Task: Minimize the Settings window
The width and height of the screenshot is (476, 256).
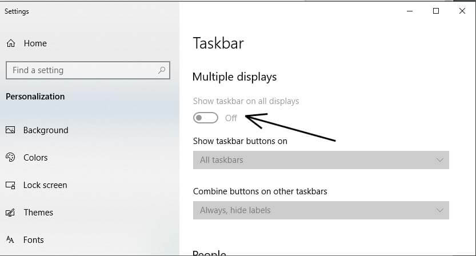Action: click(x=410, y=11)
